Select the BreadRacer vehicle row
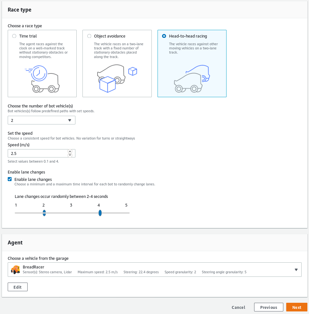 coord(154,269)
